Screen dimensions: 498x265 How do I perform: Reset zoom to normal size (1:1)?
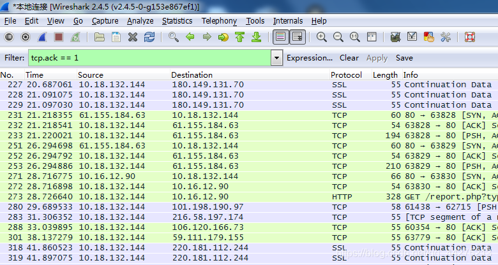tap(355, 37)
